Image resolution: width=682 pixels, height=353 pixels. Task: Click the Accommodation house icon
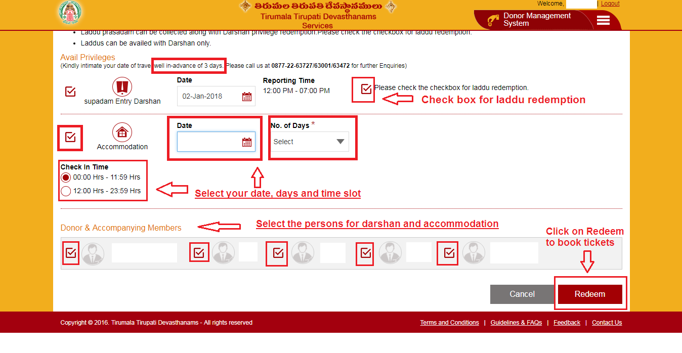click(122, 133)
